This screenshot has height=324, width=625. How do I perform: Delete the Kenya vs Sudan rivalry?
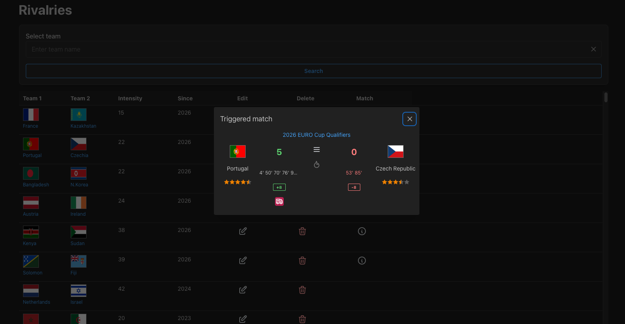tap(302, 231)
